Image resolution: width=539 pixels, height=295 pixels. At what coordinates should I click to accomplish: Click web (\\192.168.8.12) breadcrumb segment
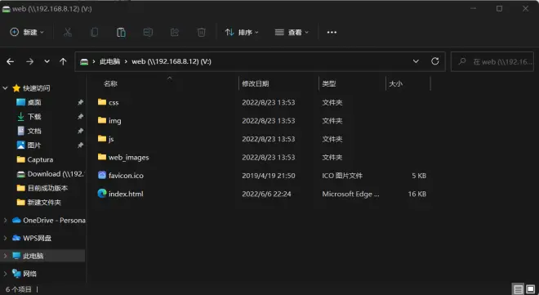coord(171,61)
